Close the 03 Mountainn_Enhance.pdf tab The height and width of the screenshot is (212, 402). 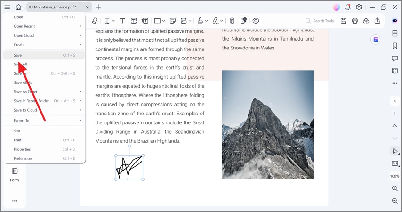tap(87, 7)
